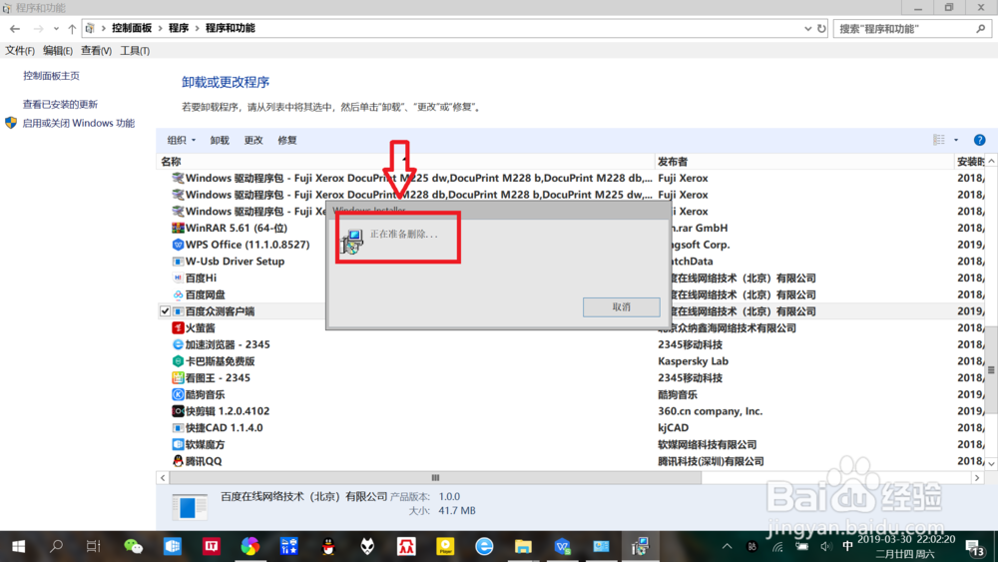Click the volume speaker tray icon

click(826, 546)
